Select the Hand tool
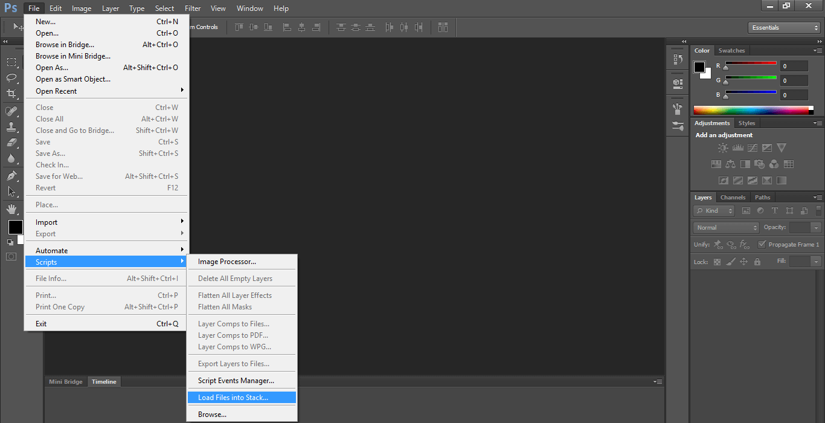This screenshot has height=423, width=825. pos(11,209)
